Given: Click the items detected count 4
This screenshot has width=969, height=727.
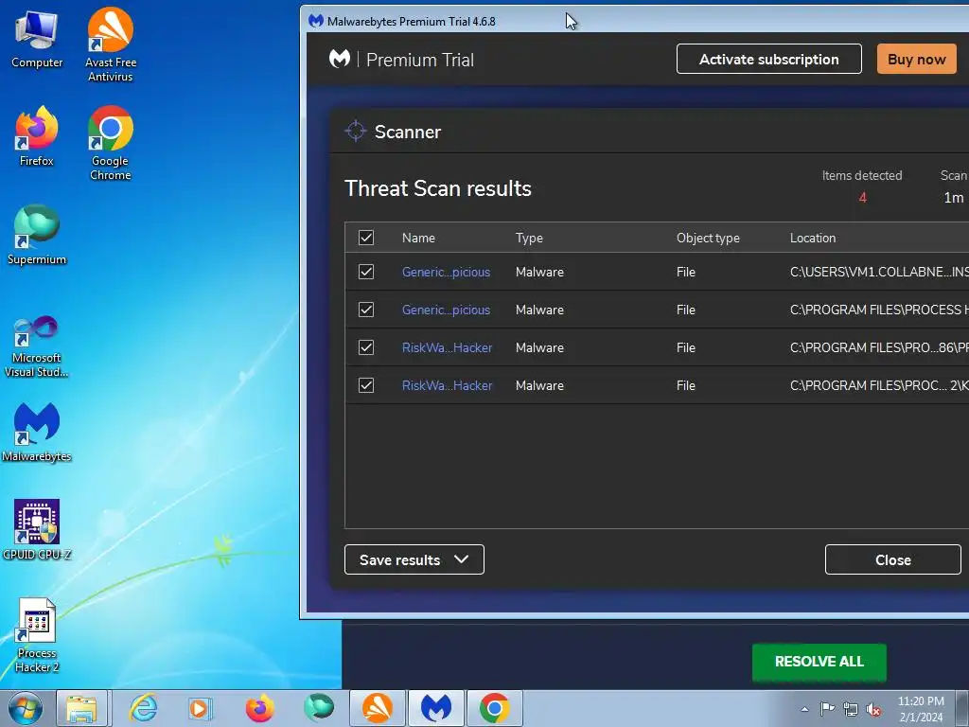Looking at the screenshot, I should click(862, 197).
